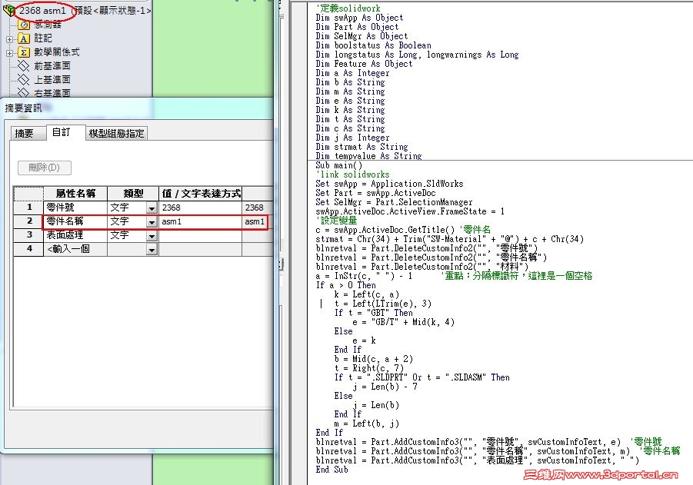This screenshot has width=693, height=485.
Task: Open type dropdown for 零件號 row
Action: pos(152,208)
